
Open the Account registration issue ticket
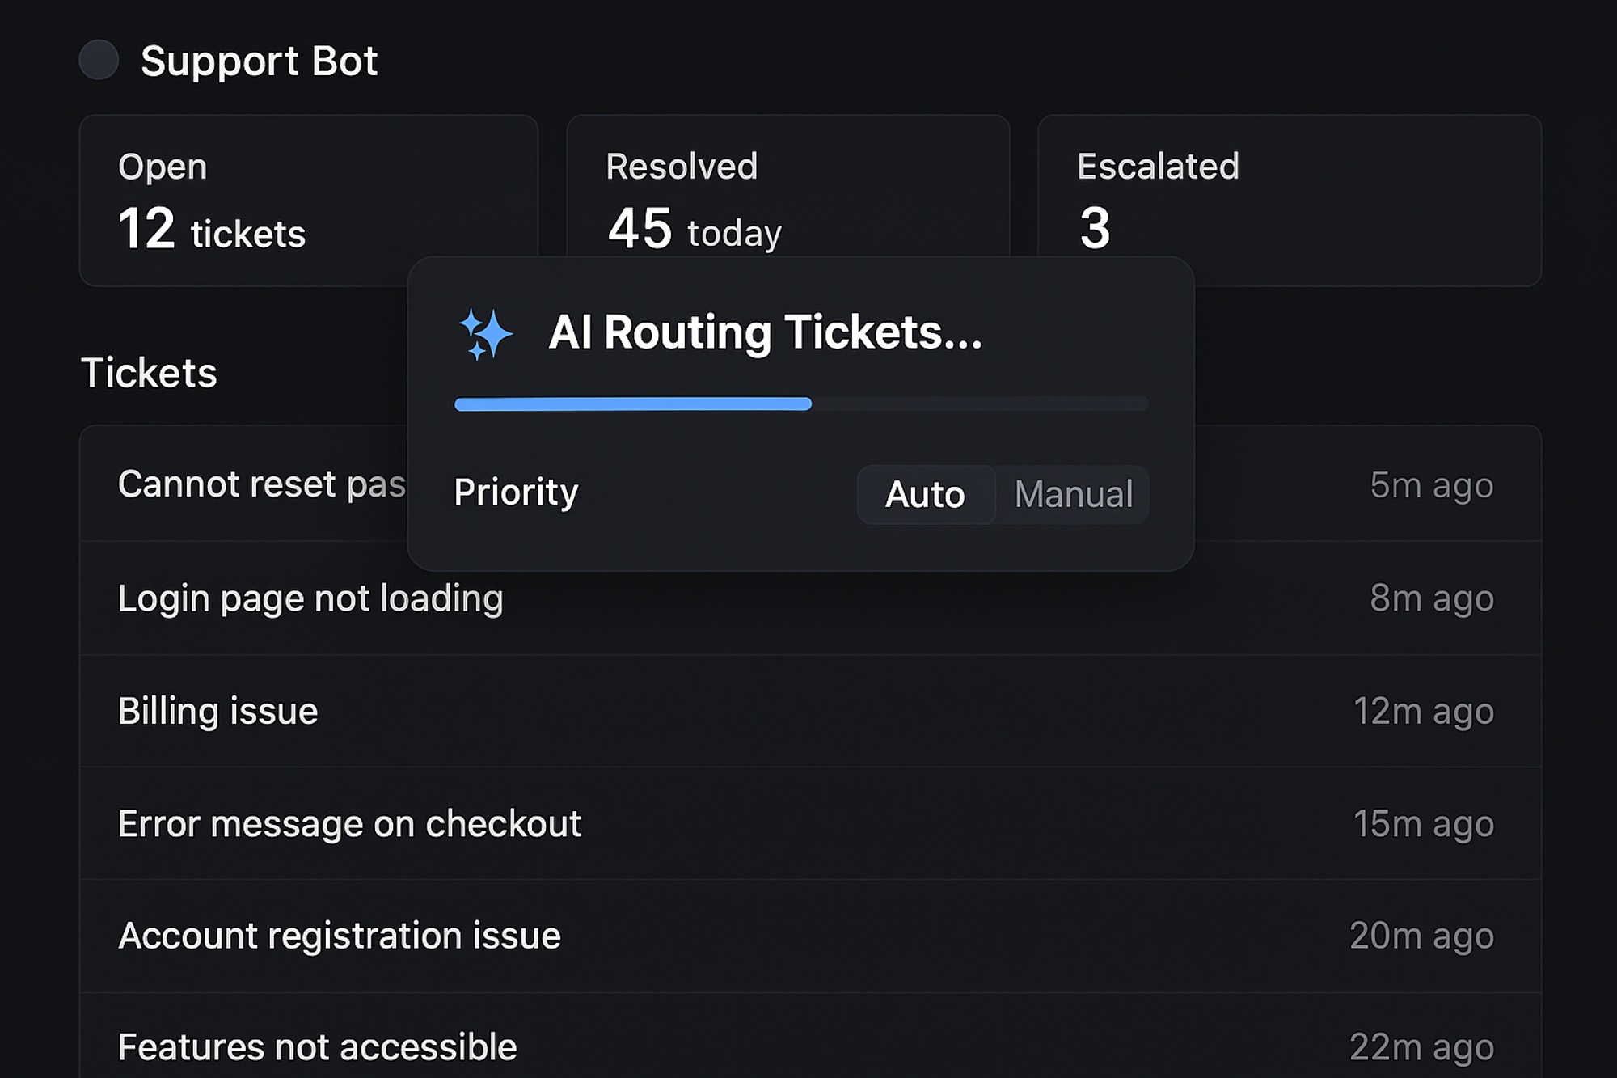(339, 936)
